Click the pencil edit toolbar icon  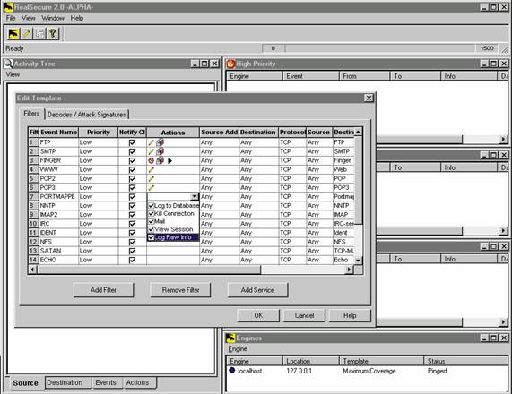pyautogui.click(x=27, y=33)
